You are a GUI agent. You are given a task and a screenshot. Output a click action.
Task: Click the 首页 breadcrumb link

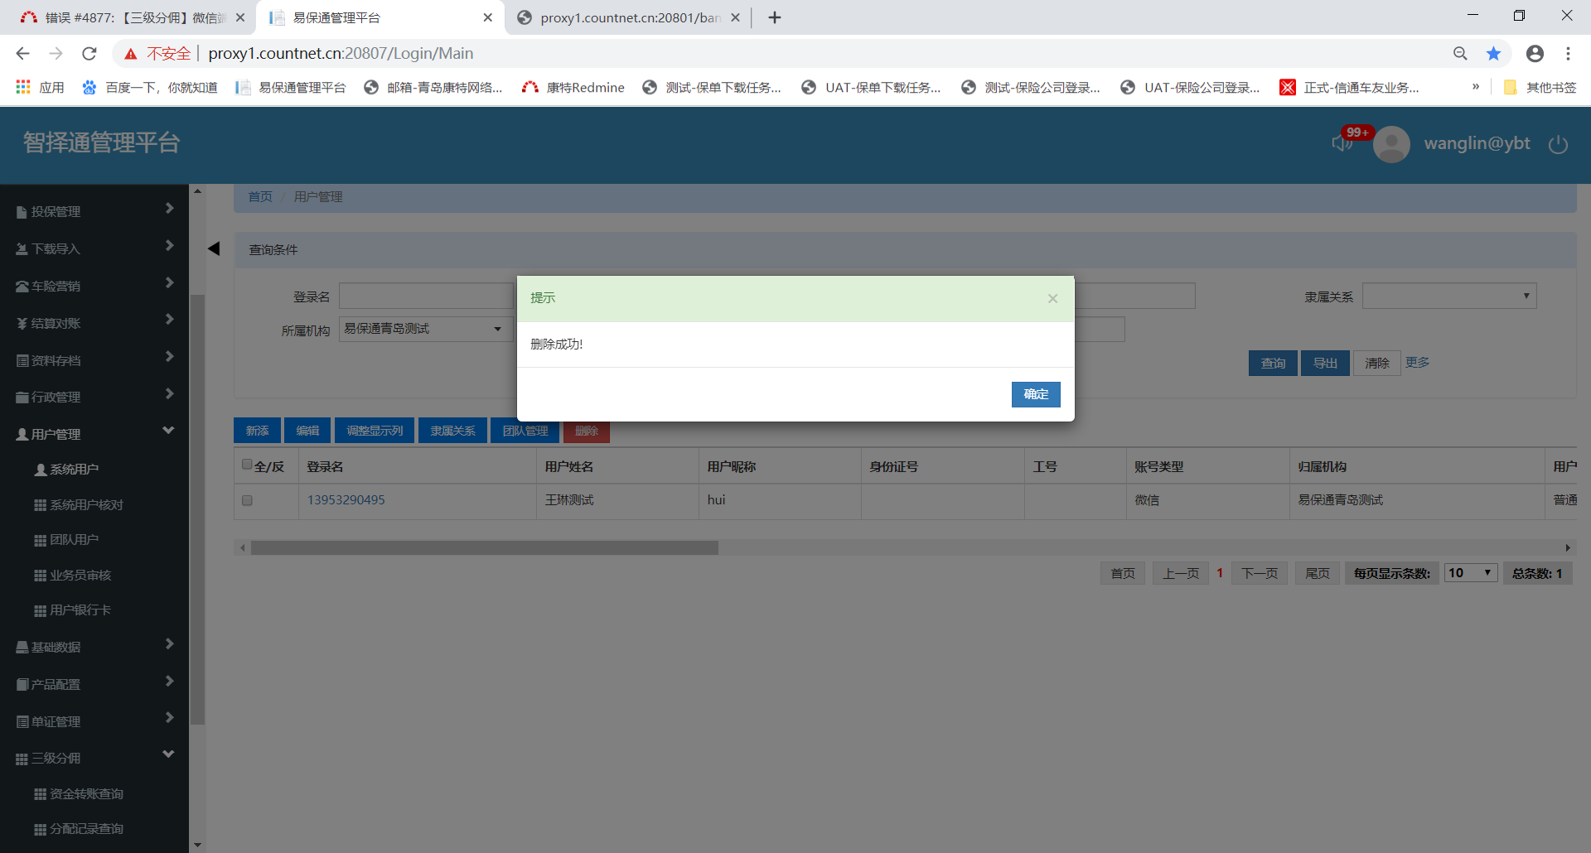(x=260, y=197)
